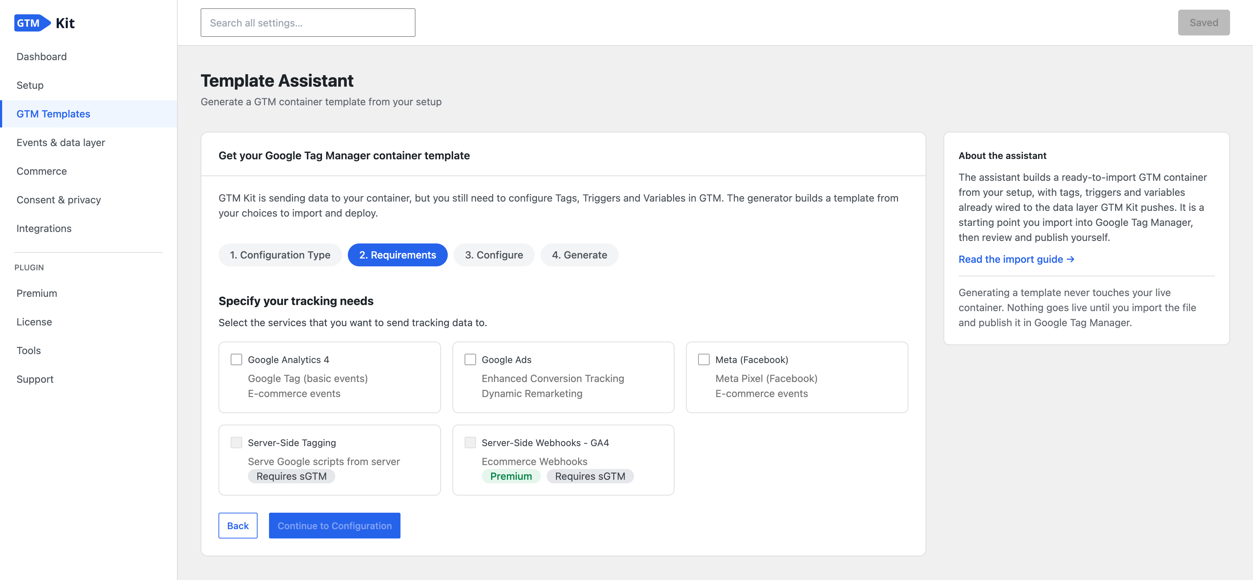1253x580 pixels.
Task: Go to Integrations page
Action: coord(44,228)
